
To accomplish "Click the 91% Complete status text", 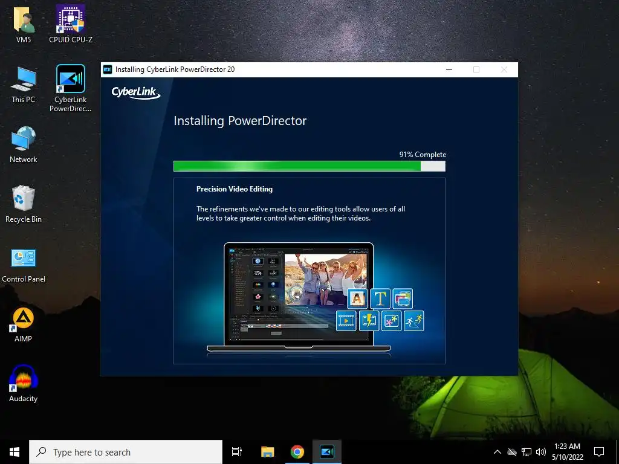I will pyautogui.click(x=423, y=155).
